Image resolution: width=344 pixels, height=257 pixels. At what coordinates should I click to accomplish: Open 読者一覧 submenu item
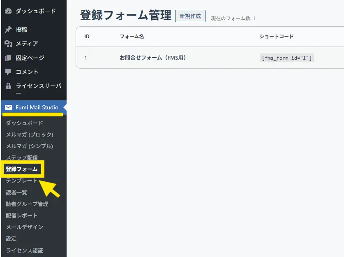point(16,192)
